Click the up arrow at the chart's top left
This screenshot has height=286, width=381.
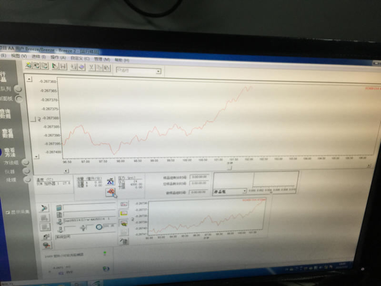(x=29, y=79)
